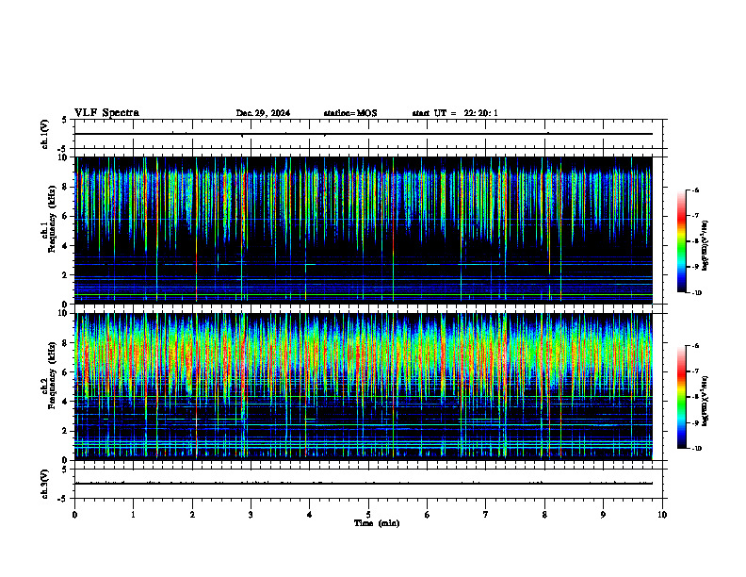
Task: Click the "8" tick on the time axis
Action: tap(544, 515)
